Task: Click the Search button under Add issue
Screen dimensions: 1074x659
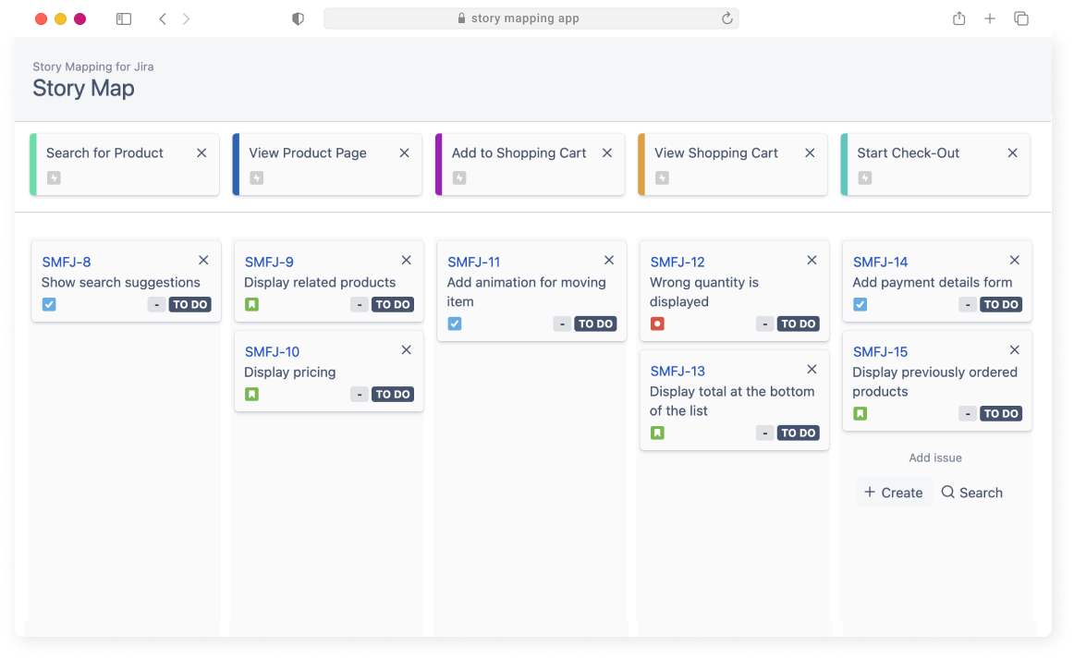Action: click(x=970, y=492)
